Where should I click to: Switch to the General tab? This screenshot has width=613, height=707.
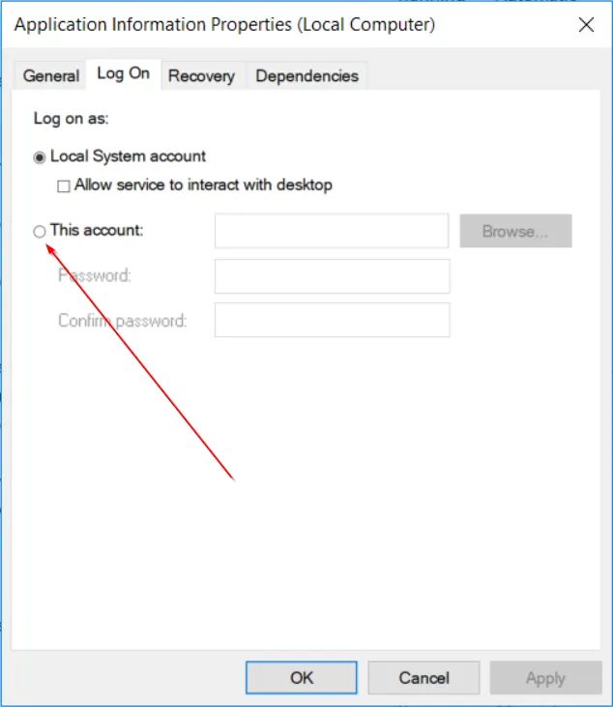pos(51,75)
